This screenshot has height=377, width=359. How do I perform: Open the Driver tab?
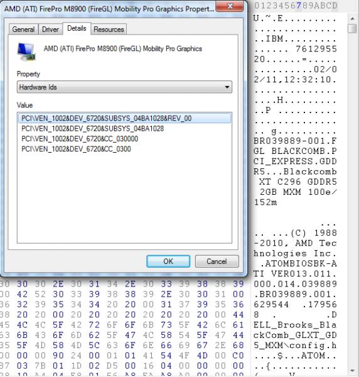click(x=50, y=30)
